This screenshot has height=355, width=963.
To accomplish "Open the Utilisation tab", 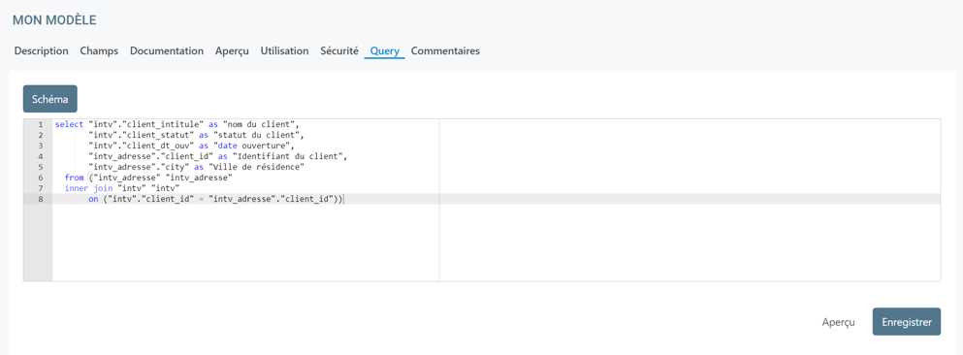I will click(284, 51).
